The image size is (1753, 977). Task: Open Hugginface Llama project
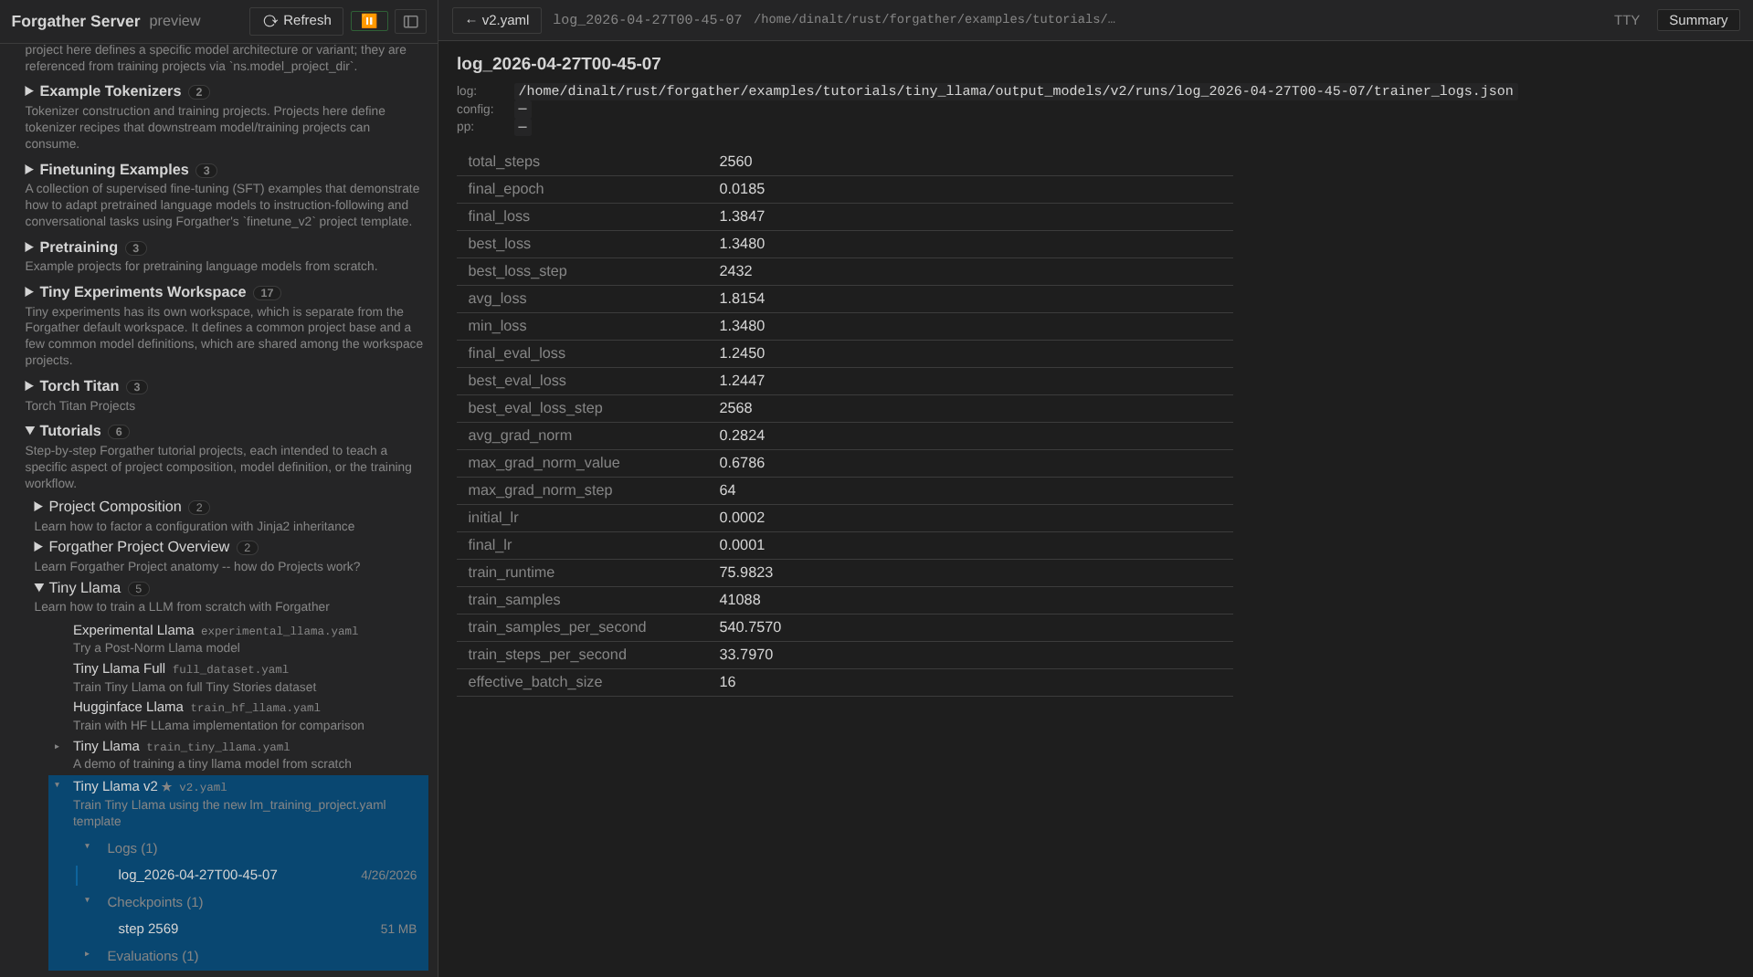click(x=128, y=707)
